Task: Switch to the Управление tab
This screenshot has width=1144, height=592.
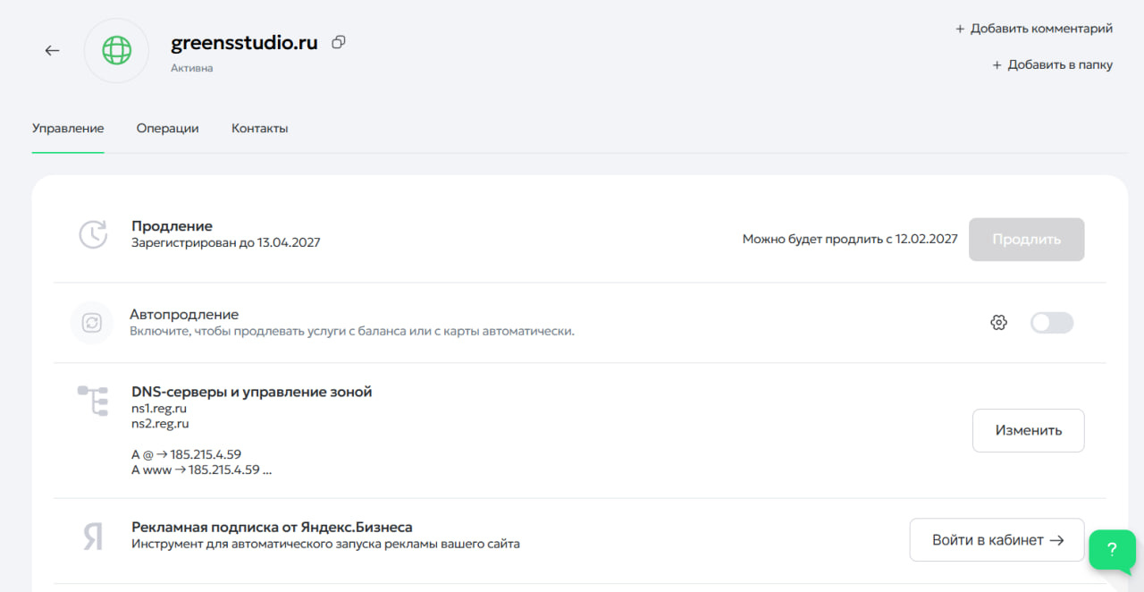Action: (x=68, y=128)
